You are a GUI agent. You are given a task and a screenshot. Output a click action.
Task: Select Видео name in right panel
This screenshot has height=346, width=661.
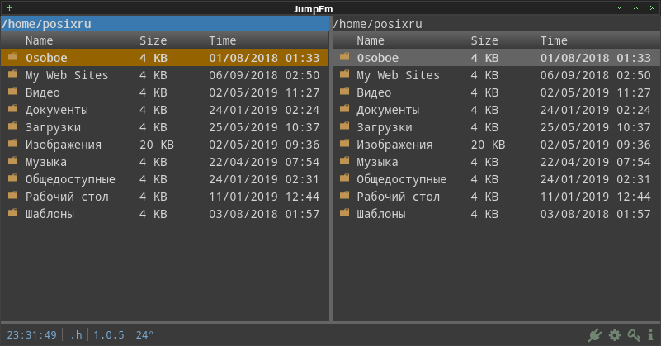[x=374, y=92]
